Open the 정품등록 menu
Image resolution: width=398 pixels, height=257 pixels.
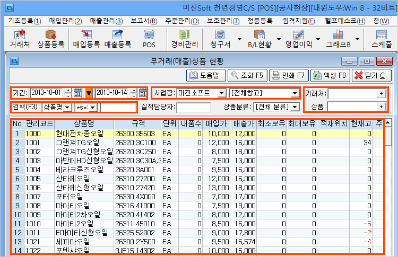[x=260, y=21]
